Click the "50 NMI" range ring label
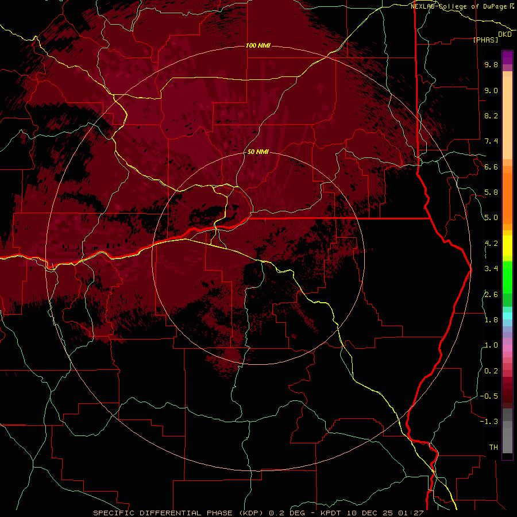Image resolution: width=517 pixels, height=517 pixels. [258, 152]
